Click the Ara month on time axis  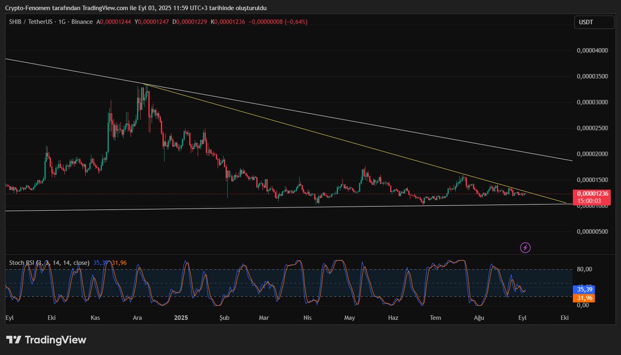137,317
